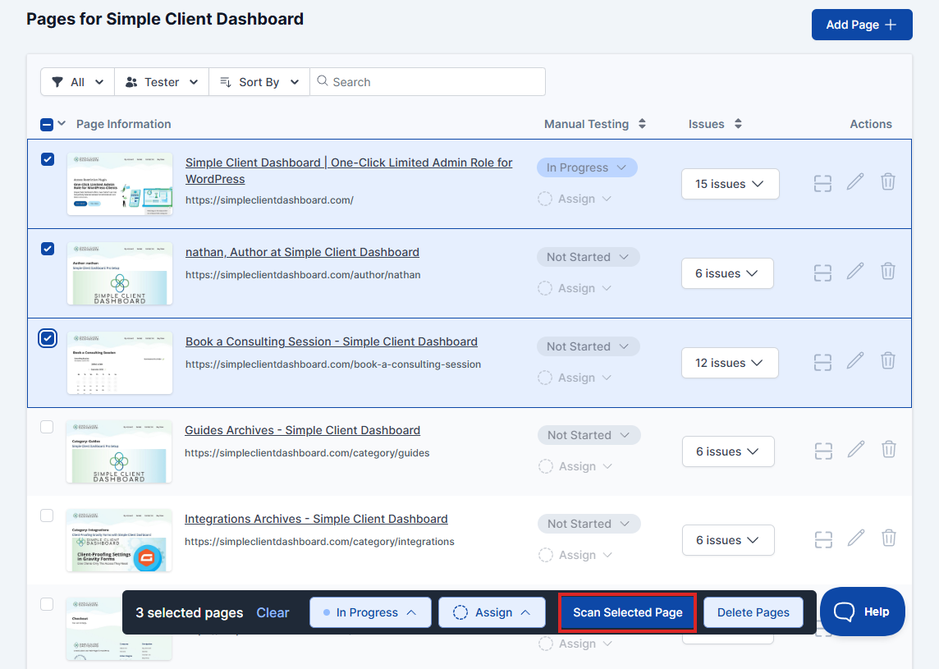Screen dimensions: 939x669
Task: Expand 6 issues dropdown for nathan Author page
Action: (727, 273)
